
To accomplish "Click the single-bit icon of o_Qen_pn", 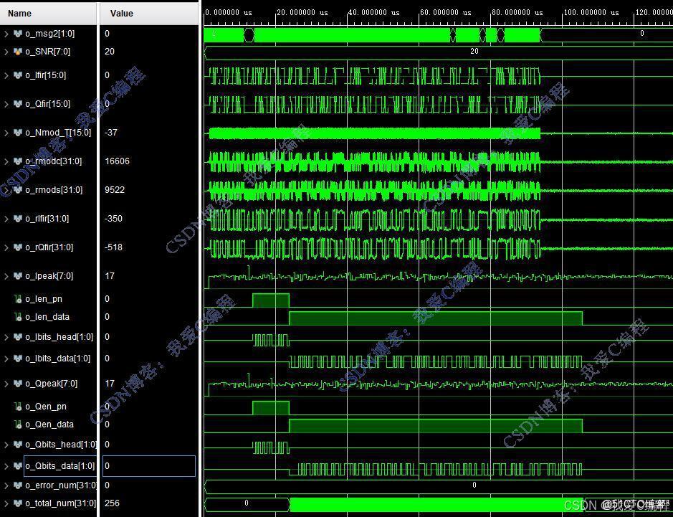I will [18, 406].
